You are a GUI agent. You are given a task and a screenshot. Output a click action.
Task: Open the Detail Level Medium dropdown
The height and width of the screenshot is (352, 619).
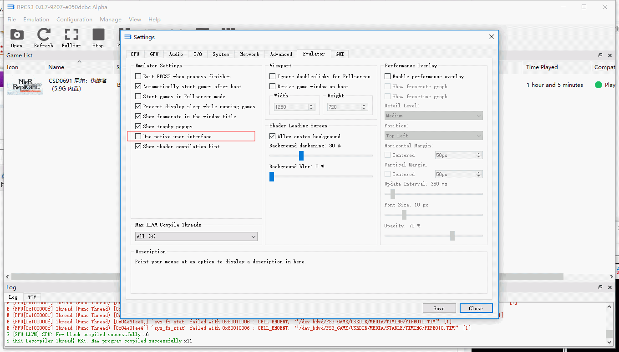[x=433, y=116]
